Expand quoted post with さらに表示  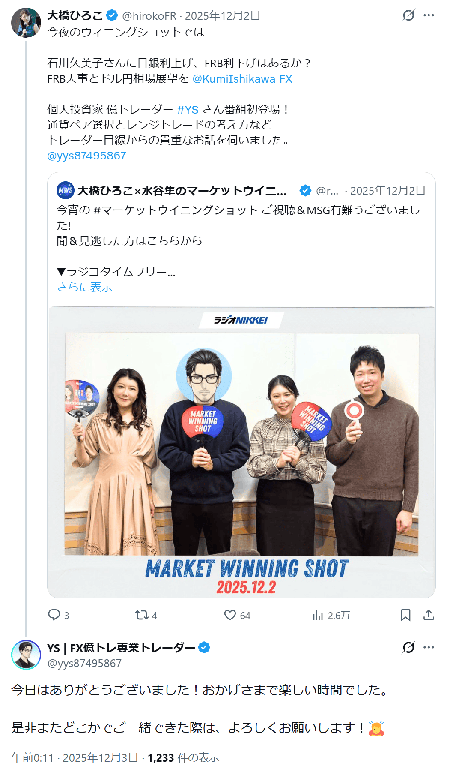[x=85, y=287]
